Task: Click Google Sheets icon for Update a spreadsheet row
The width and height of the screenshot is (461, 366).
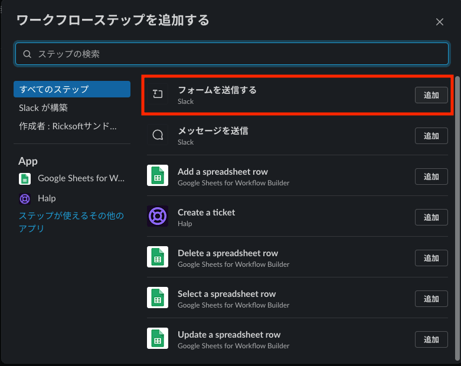Action: tap(158, 338)
